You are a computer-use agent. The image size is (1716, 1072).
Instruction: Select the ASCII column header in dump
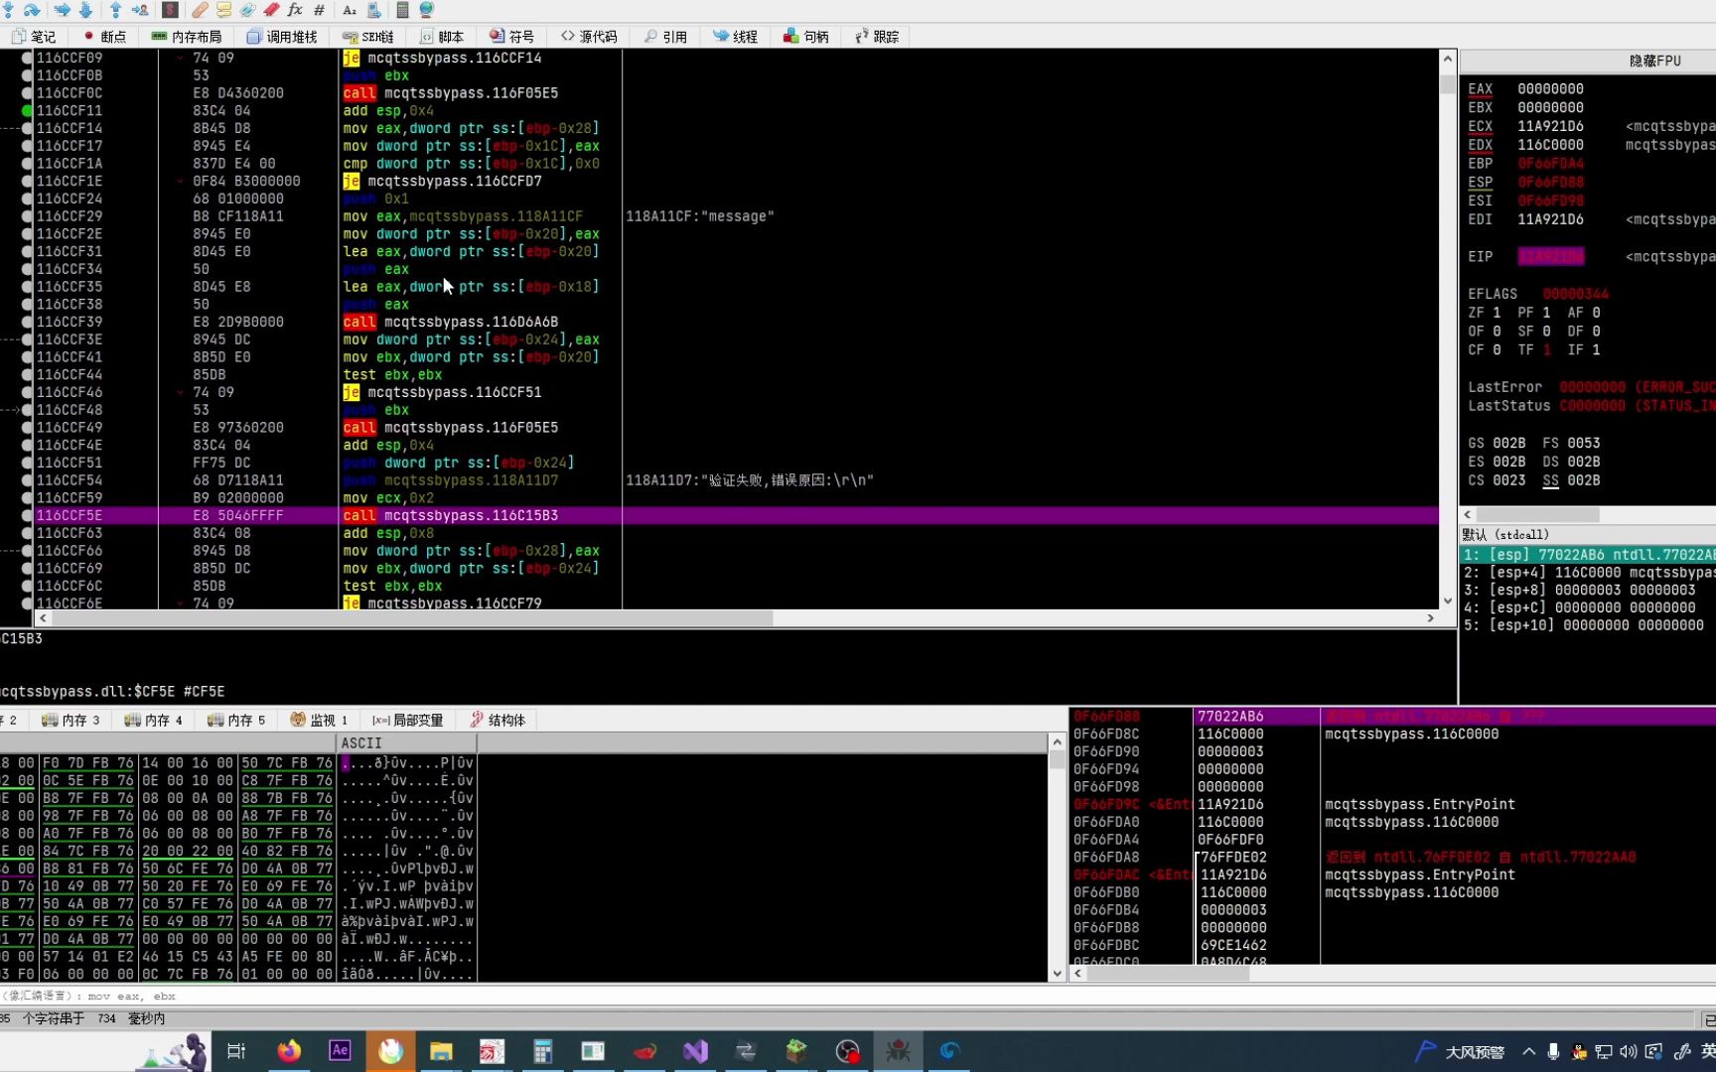407,742
